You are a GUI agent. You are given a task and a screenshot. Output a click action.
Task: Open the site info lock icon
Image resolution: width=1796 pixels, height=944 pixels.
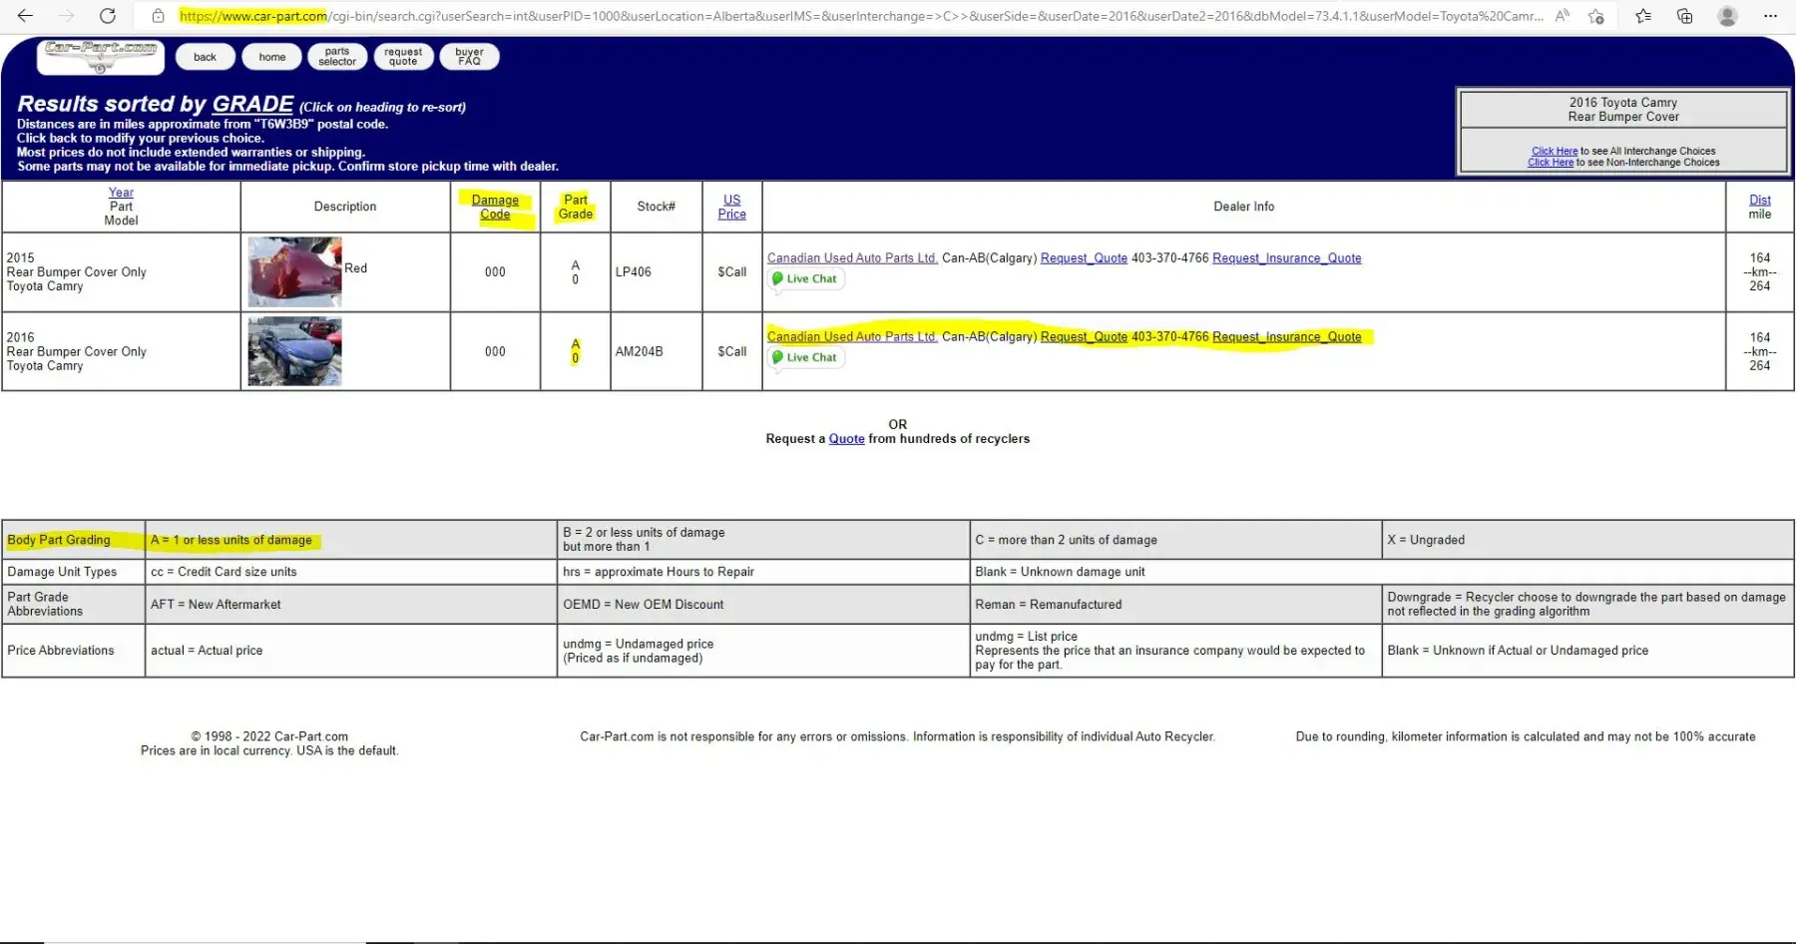(x=158, y=16)
